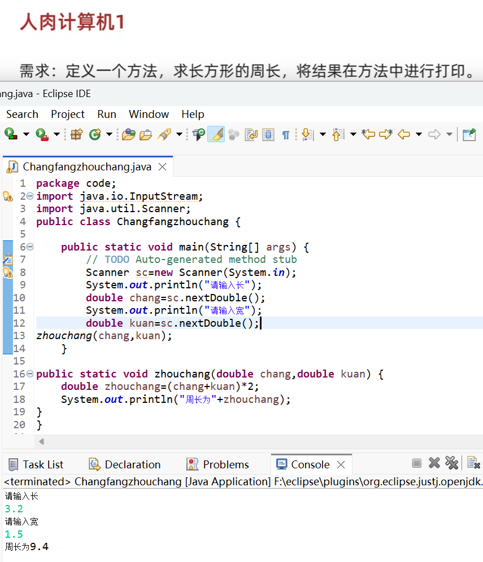Click the Back navigation arrow
The width and height of the screenshot is (483, 562).
(404, 134)
